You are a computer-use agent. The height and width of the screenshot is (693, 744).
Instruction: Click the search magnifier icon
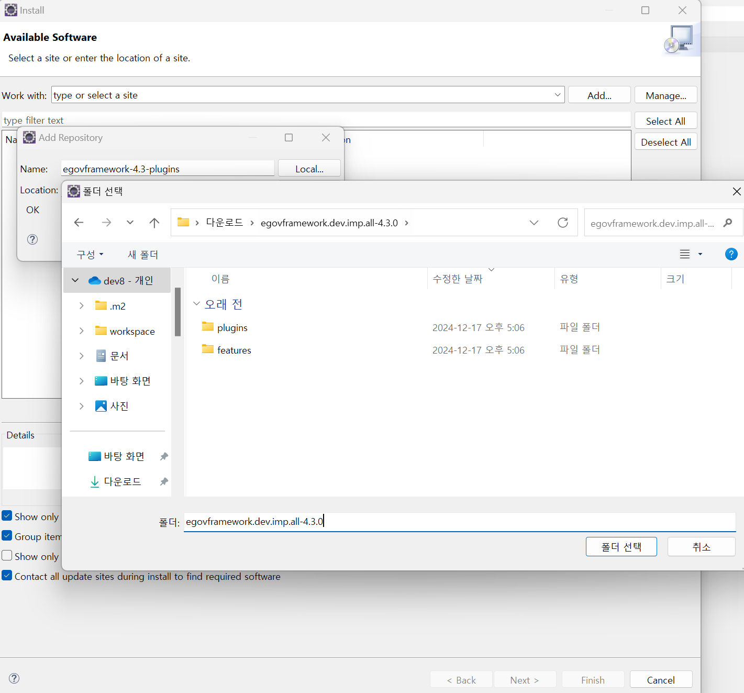[x=727, y=223]
